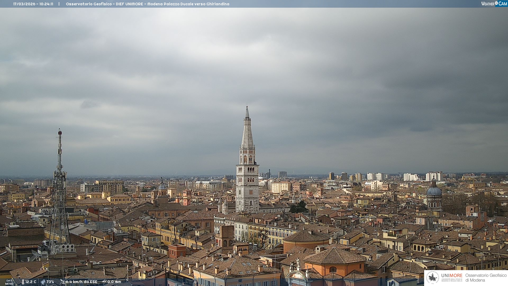Click the WeatherCam CAM blue badge
508x286 pixels.
pos(503,4)
